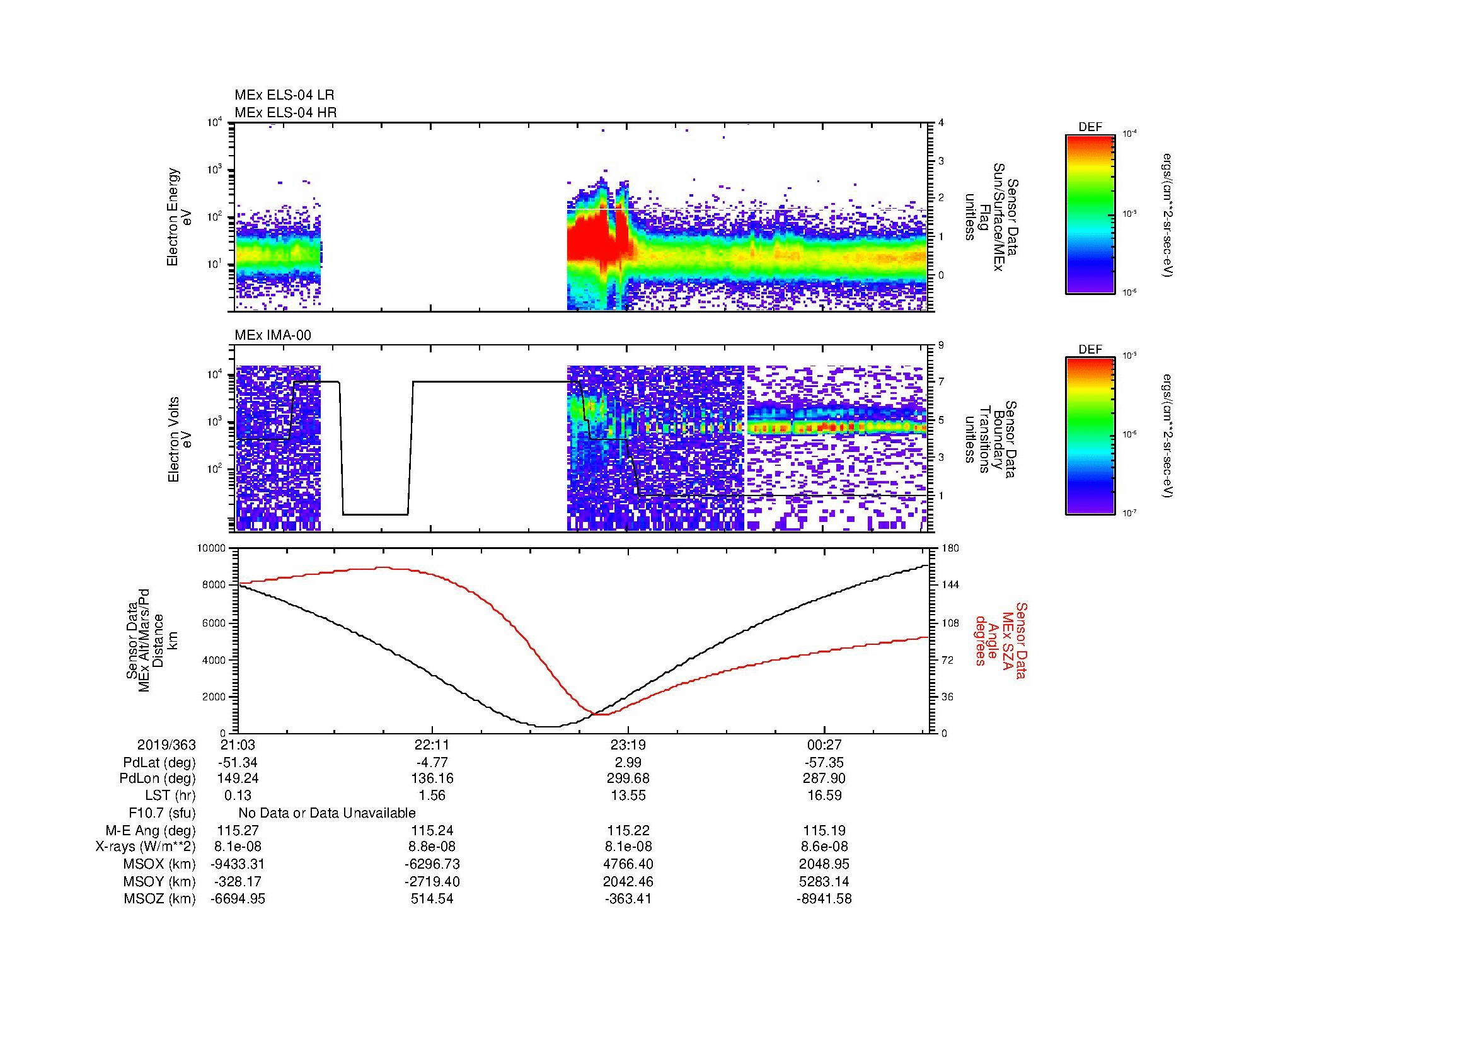
Task: Click the 'X-rays (W/m**2)' row label
Action: [146, 847]
